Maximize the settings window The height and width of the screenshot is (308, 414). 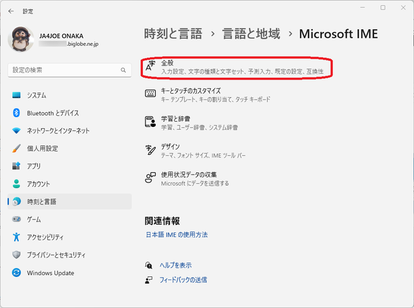coord(383,8)
